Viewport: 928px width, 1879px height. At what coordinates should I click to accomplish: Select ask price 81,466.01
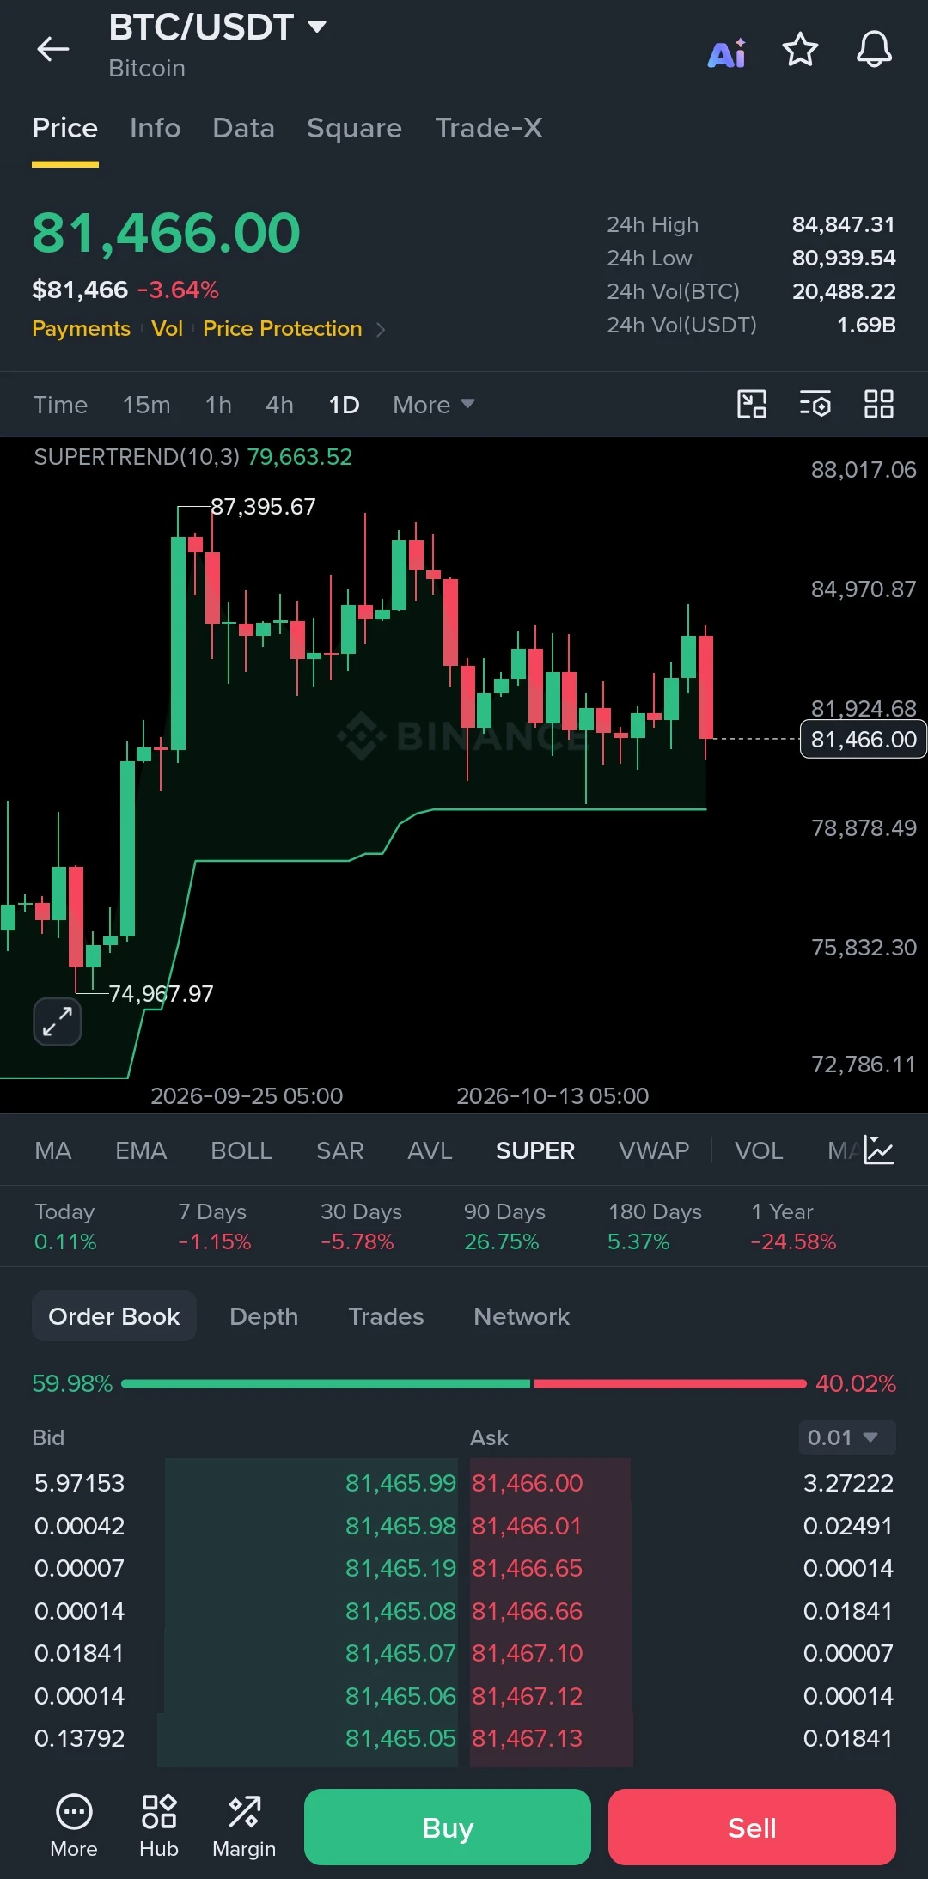[527, 1526]
